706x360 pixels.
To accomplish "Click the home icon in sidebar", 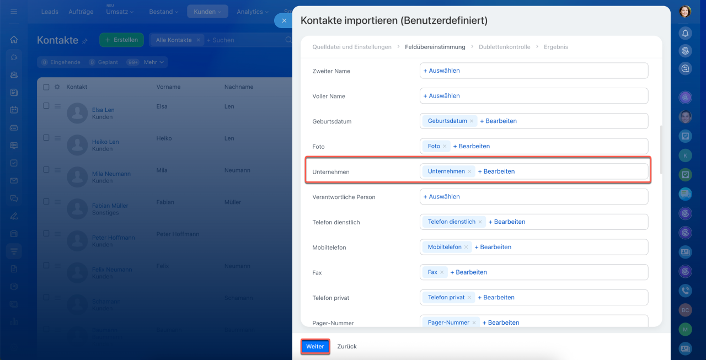I will point(14,40).
